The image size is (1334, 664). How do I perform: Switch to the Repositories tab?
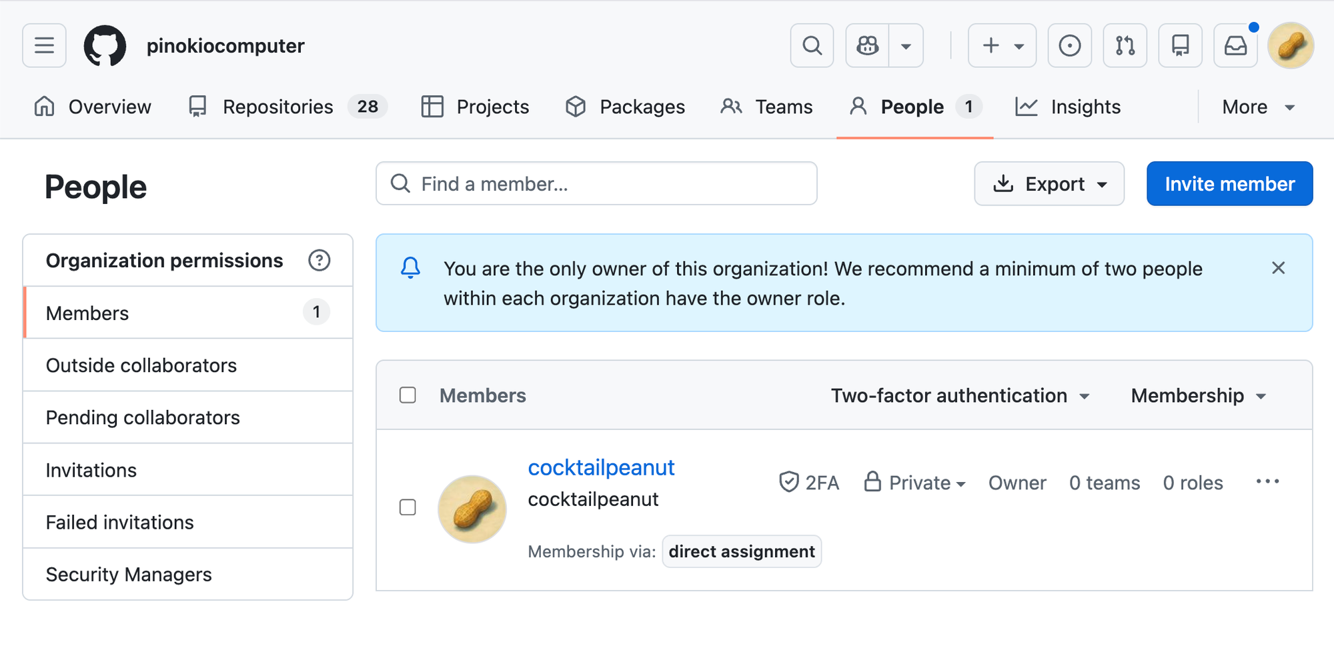pyautogui.click(x=288, y=107)
